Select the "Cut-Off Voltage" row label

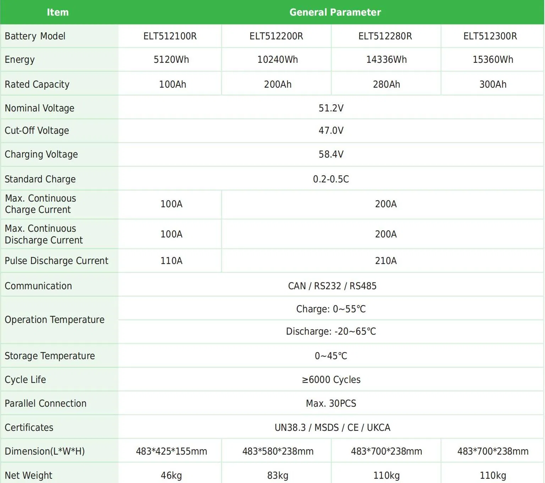click(37, 131)
